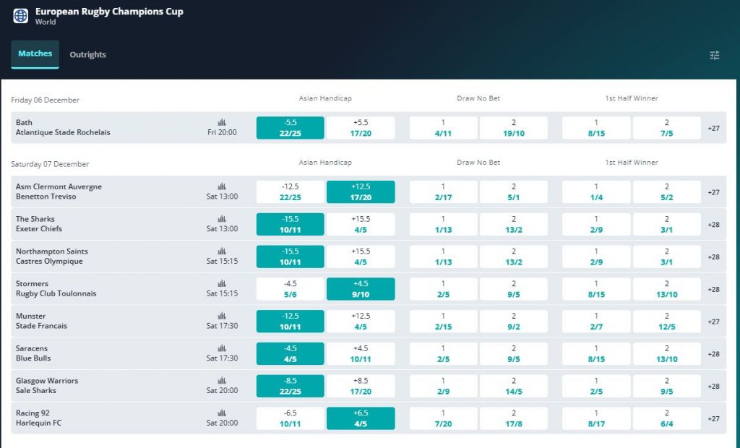Expand +27 more markets for Bath match
This screenshot has width=740, height=448.
click(x=713, y=128)
